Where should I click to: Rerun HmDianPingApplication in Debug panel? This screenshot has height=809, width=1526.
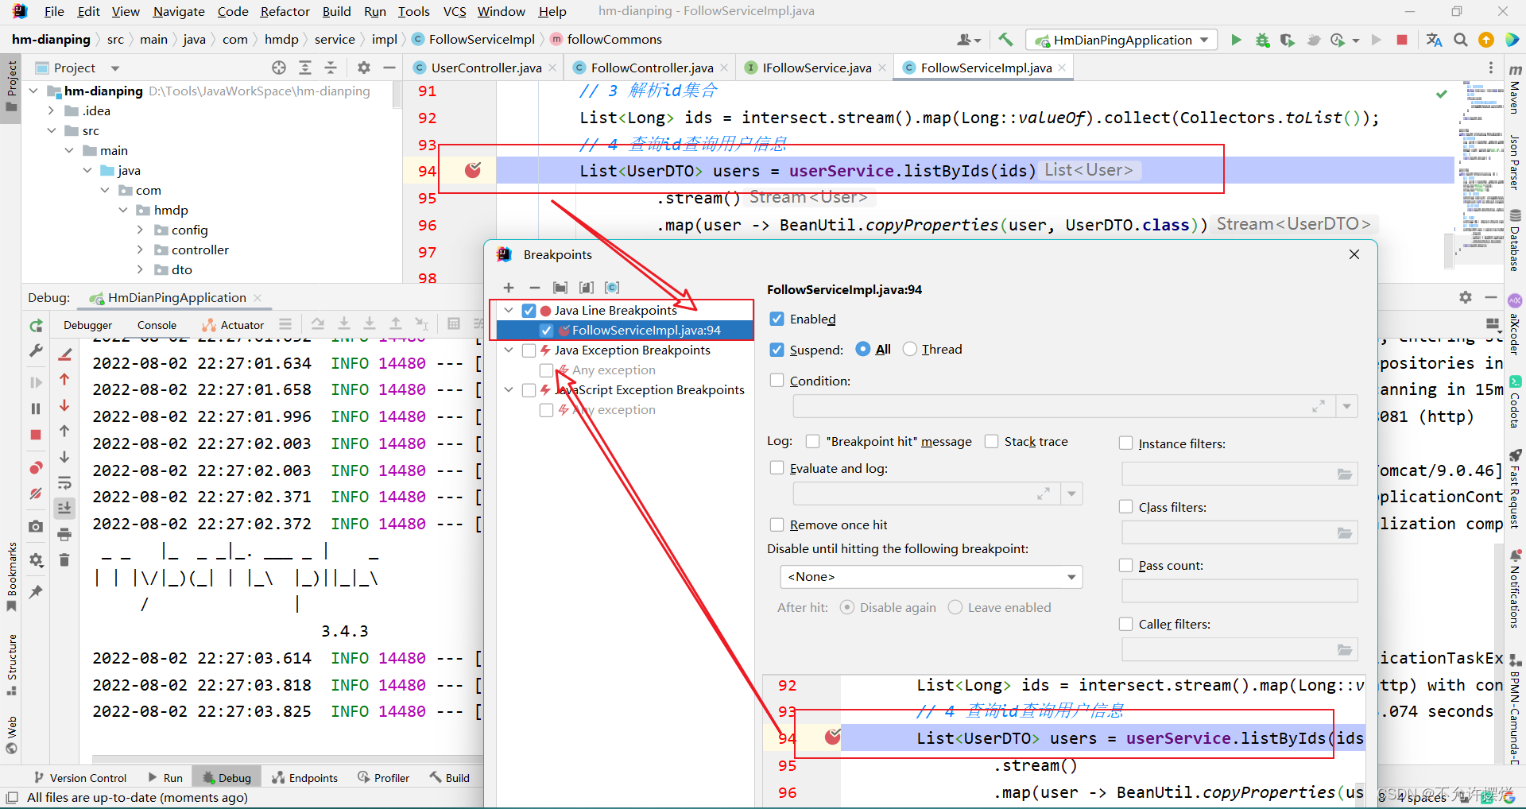36,326
